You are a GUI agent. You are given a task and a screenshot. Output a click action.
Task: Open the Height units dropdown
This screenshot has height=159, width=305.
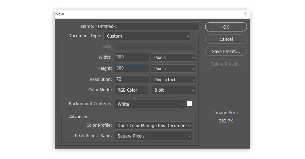(173, 68)
